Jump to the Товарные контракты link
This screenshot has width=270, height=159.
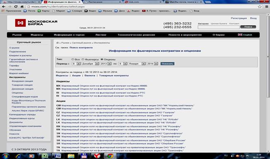click(x=114, y=76)
